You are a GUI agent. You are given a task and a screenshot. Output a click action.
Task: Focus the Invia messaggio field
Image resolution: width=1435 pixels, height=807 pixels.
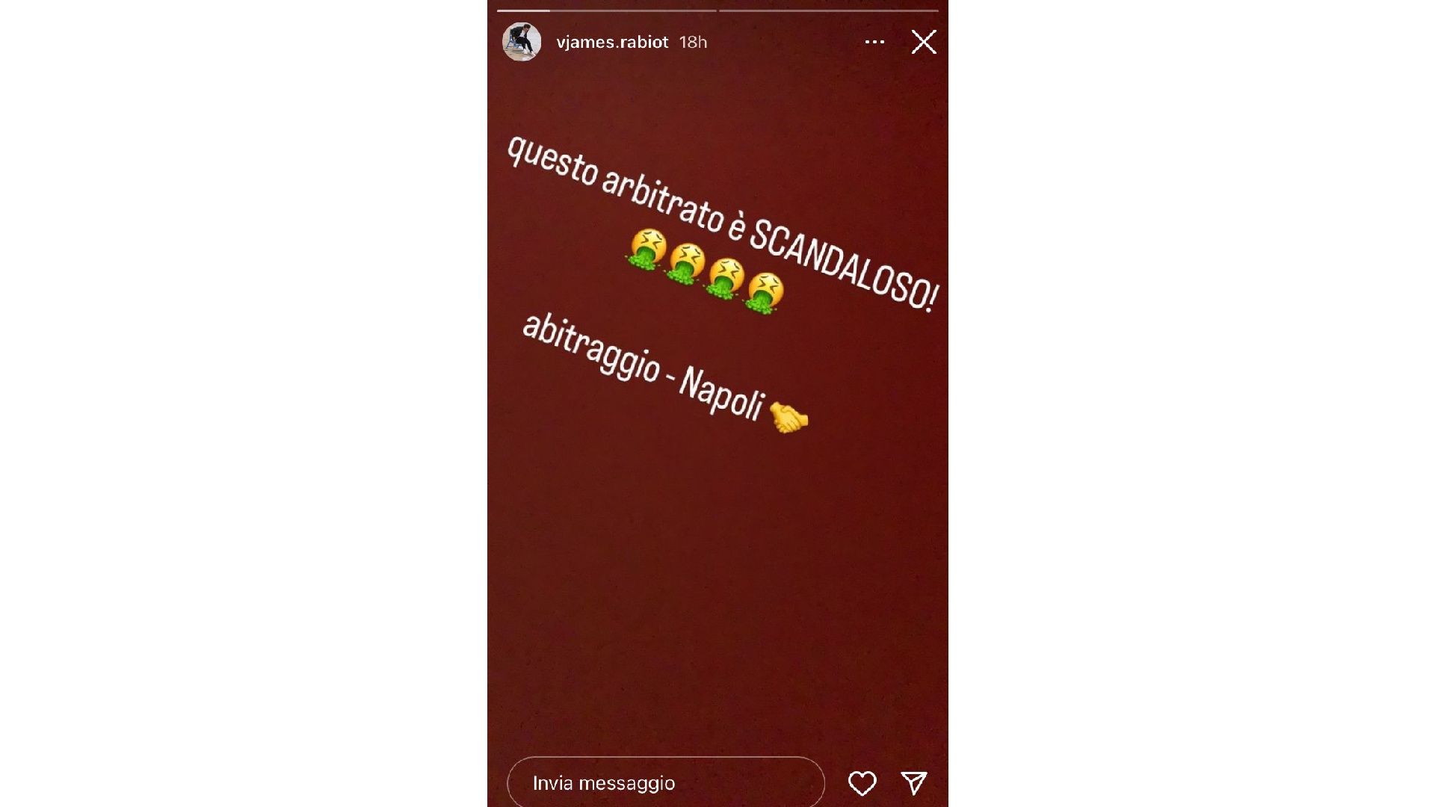666,783
